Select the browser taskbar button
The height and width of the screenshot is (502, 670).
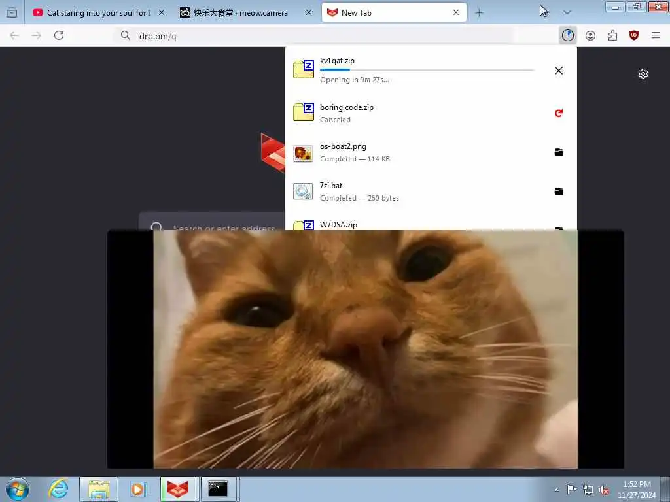[x=178, y=489]
